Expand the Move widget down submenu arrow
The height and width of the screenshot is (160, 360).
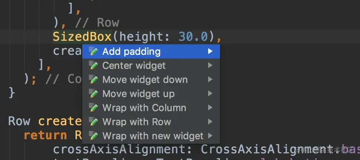tap(210, 80)
